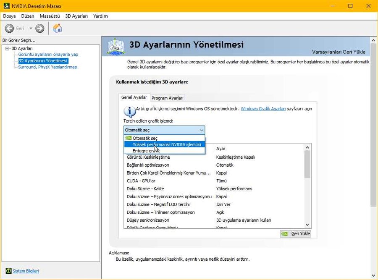Choose Yüksek performanslı NVIDIA işlemcisi option
This screenshot has height=280, width=378.
[x=164, y=144]
